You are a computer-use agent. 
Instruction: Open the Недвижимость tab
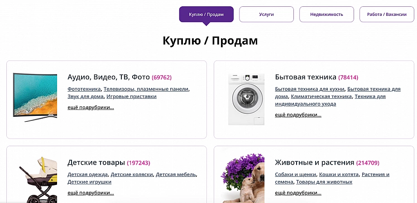click(x=326, y=14)
